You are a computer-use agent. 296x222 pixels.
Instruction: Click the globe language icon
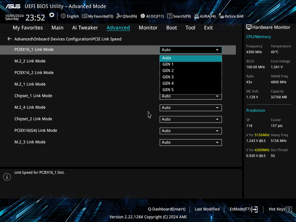click(x=63, y=16)
